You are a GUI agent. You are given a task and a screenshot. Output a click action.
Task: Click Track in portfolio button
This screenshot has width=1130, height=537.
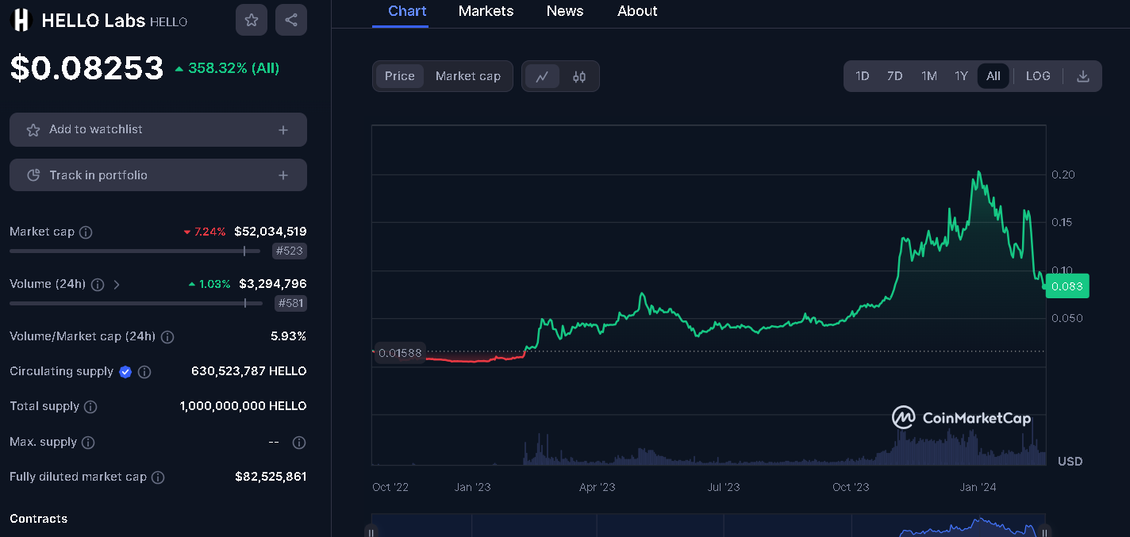pos(158,175)
